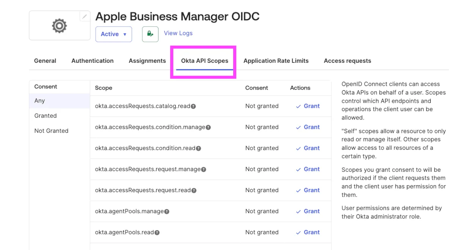Click the green lock key icon button
This screenshot has height=250, width=455.
tap(150, 34)
